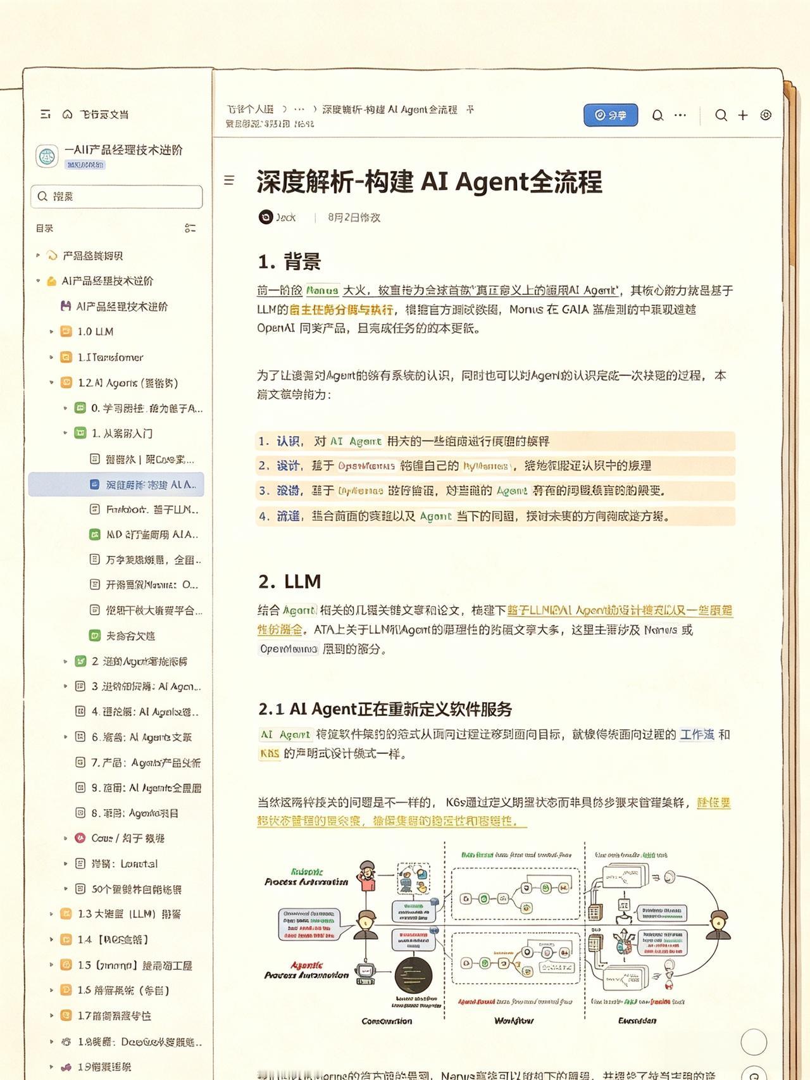
Task: Click the folder icon of 1.1 Transformer
Action: [66, 357]
